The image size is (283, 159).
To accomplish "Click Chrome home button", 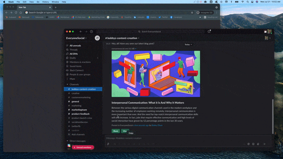I will click(x=21, y=13).
